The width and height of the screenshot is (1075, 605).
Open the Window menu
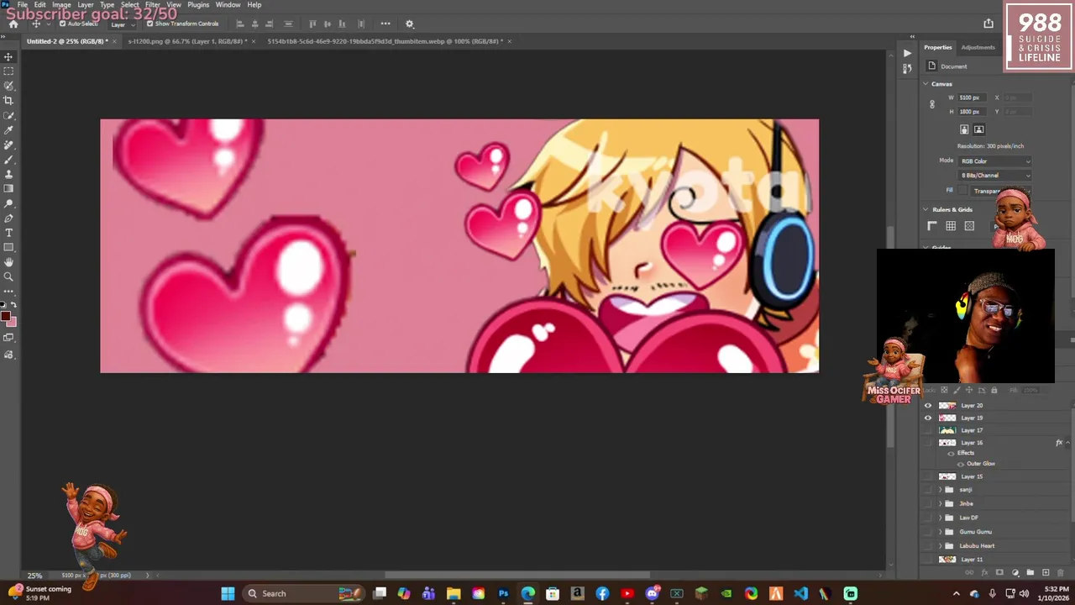228,5
